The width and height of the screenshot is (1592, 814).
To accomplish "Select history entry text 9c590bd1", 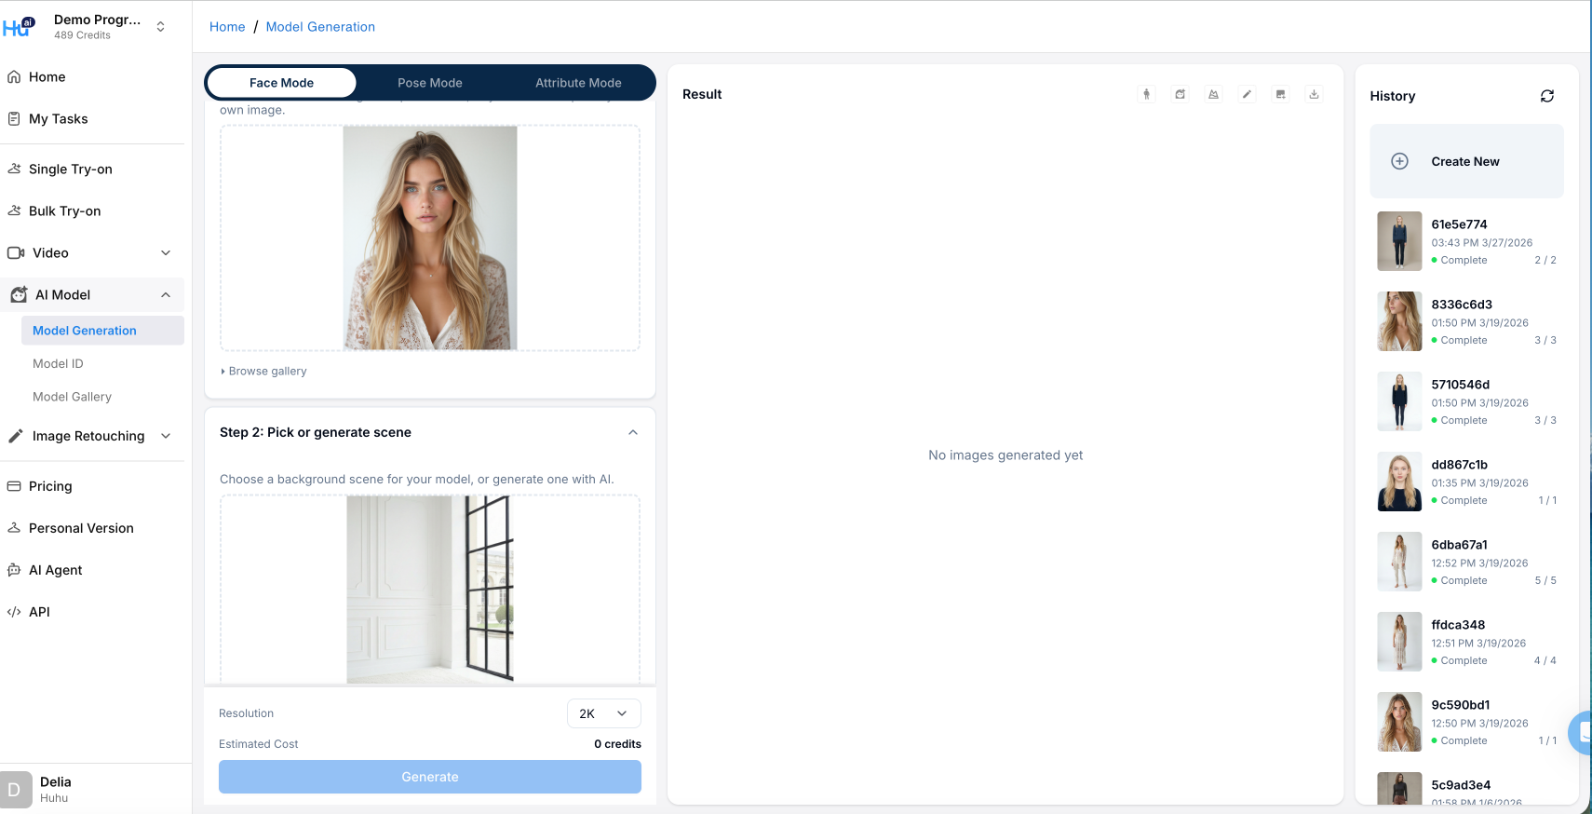I will [x=1460, y=705].
